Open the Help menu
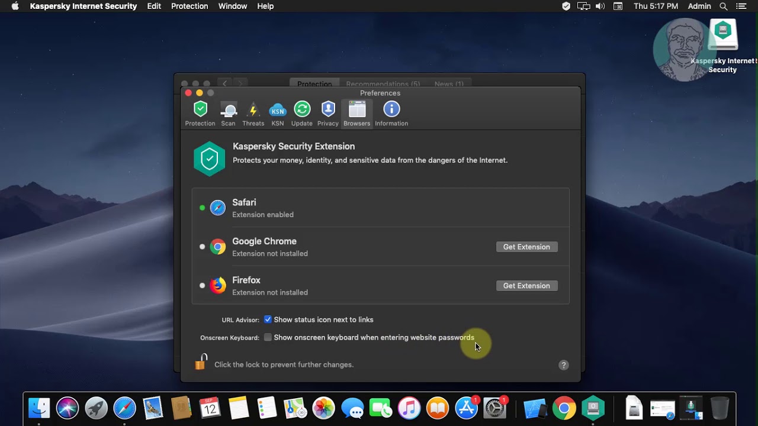The width and height of the screenshot is (758, 426). click(265, 6)
